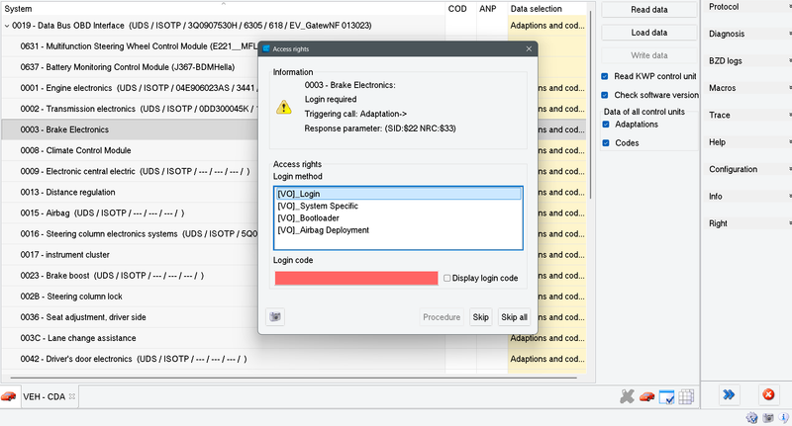Toggle Read KWP control unit checkbox

tap(605, 76)
